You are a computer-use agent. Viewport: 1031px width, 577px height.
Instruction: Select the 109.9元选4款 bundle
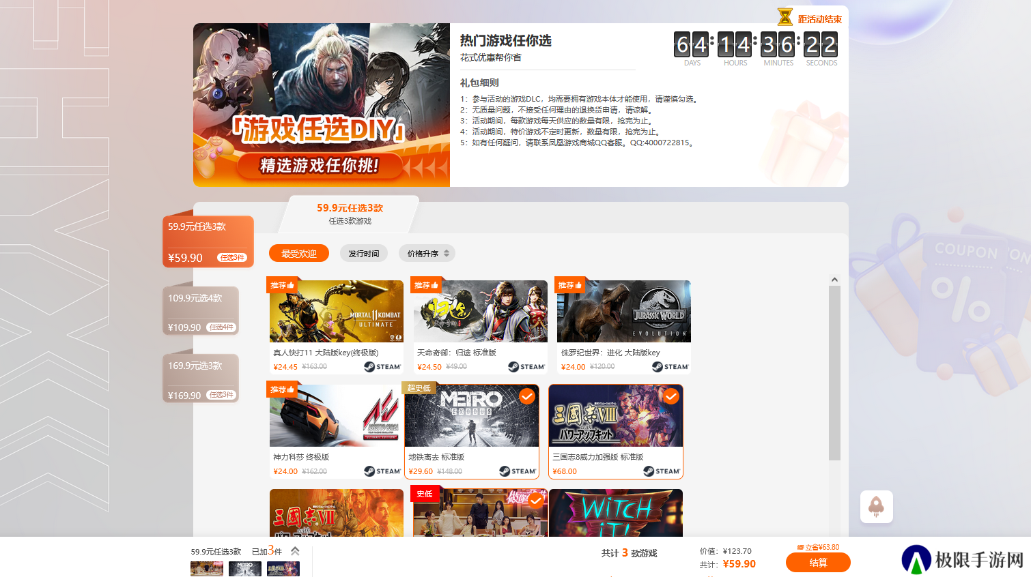click(x=201, y=311)
